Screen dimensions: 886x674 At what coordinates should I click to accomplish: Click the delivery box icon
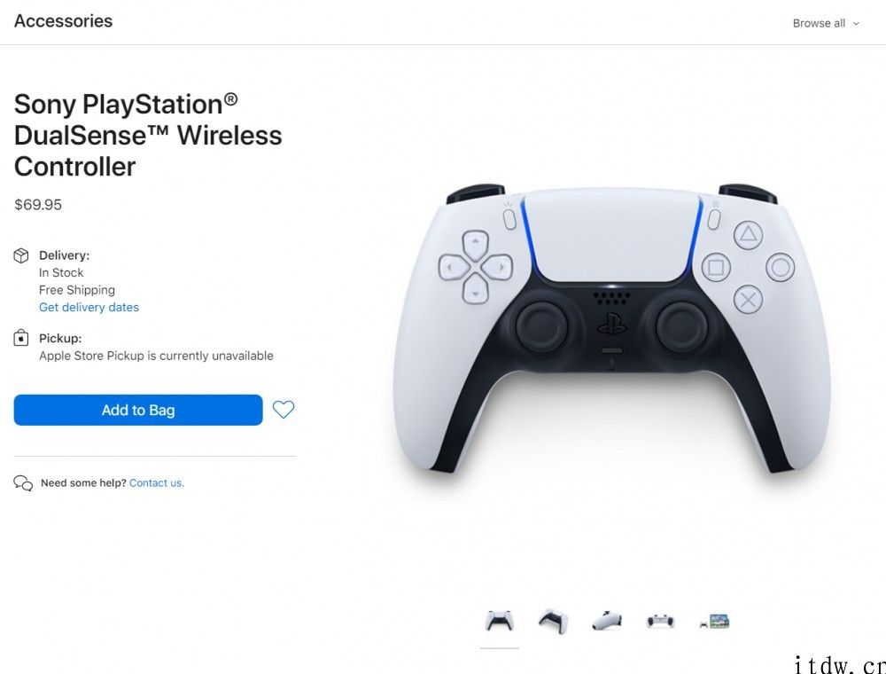(x=21, y=255)
